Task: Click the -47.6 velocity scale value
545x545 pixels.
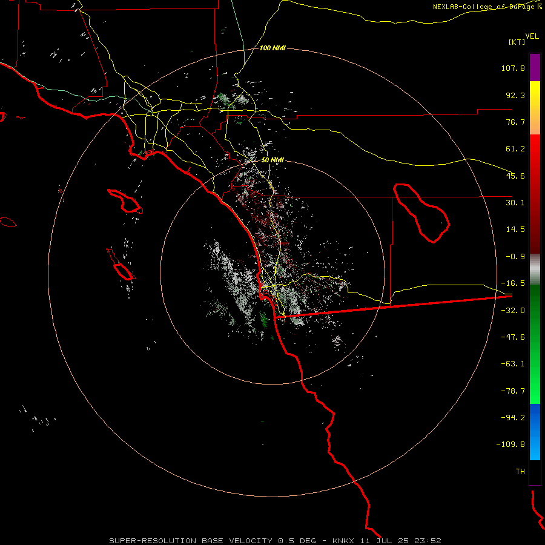Action: click(x=513, y=337)
